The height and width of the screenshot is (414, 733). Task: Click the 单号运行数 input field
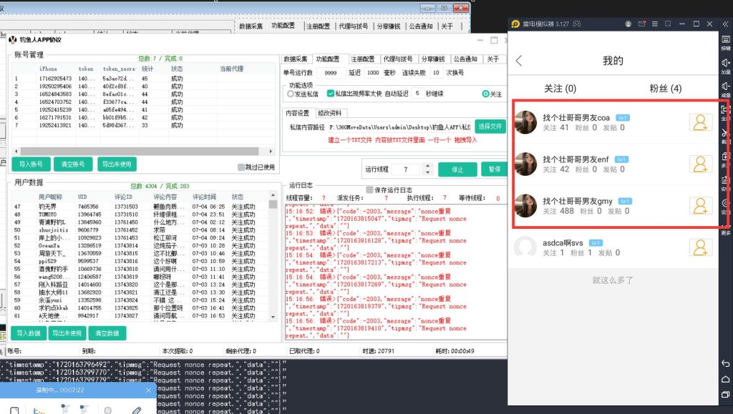pos(330,73)
